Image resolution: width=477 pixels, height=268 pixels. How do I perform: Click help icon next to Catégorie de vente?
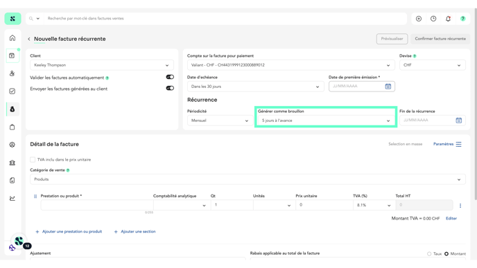click(x=68, y=170)
